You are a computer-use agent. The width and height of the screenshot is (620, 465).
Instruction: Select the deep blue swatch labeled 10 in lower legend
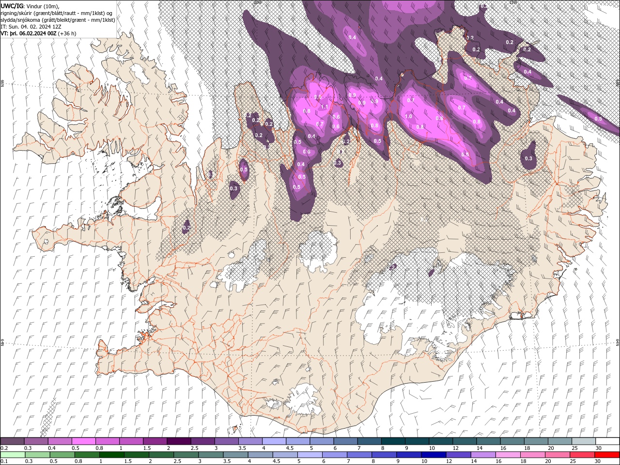(434, 455)
